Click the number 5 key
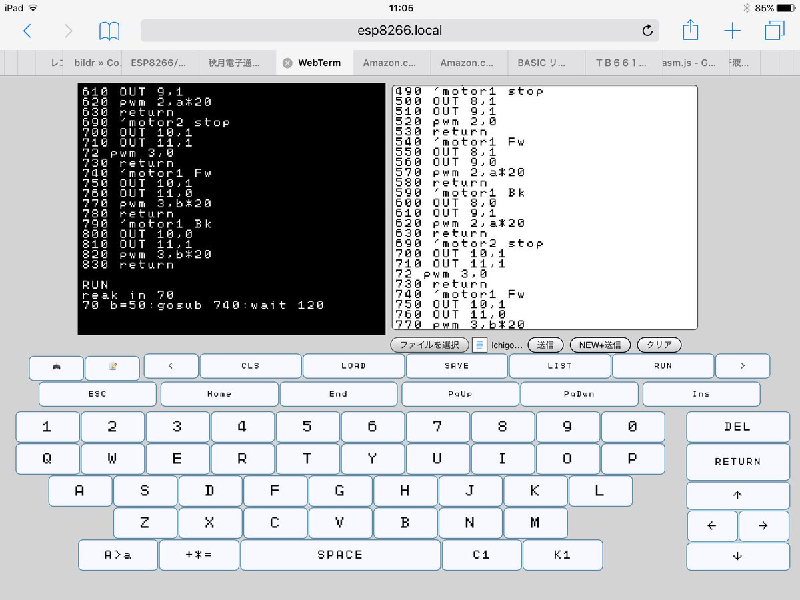The image size is (800, 600). coord(307,427)
